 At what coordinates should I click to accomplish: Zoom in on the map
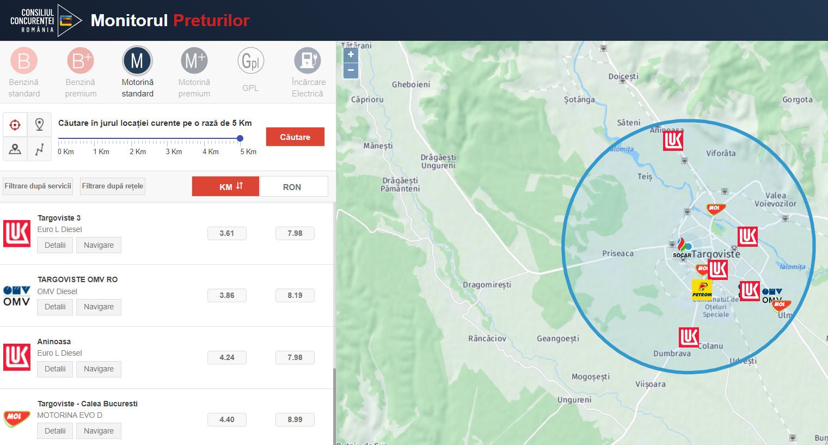pos(351,54)
